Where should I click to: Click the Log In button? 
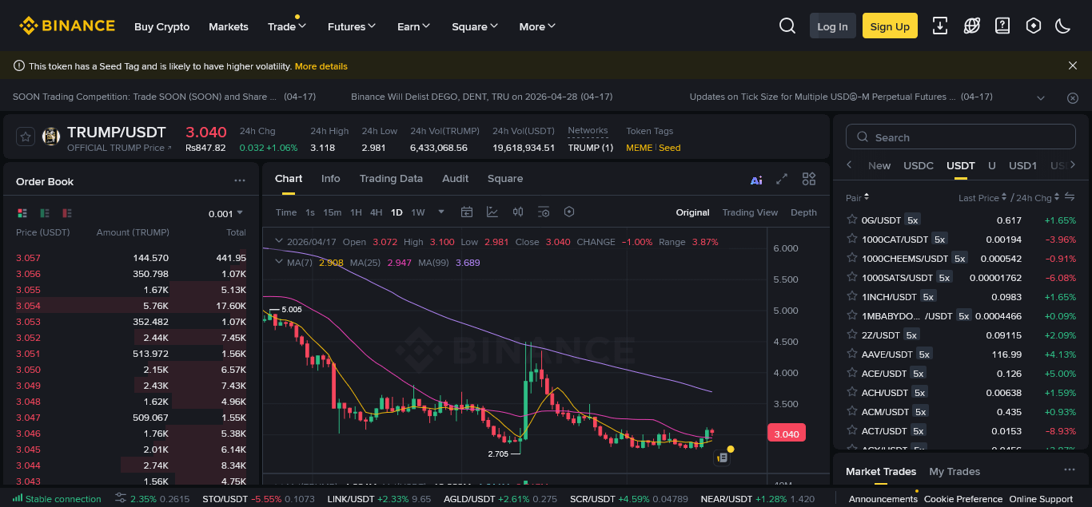coord(832,26)
